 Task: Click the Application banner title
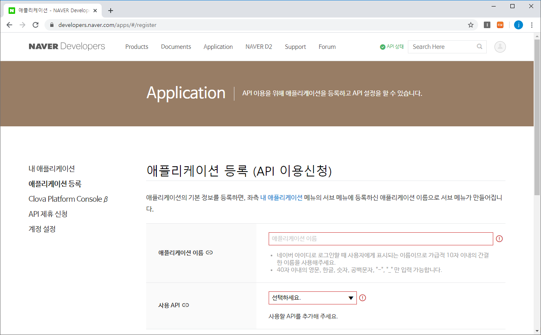coord(186,93)
